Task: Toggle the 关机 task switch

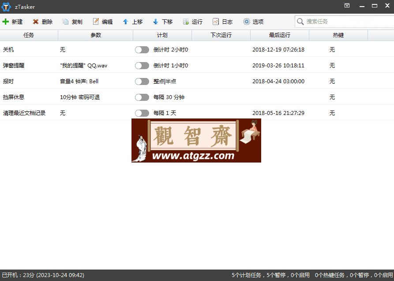Action: click(142, 50)
